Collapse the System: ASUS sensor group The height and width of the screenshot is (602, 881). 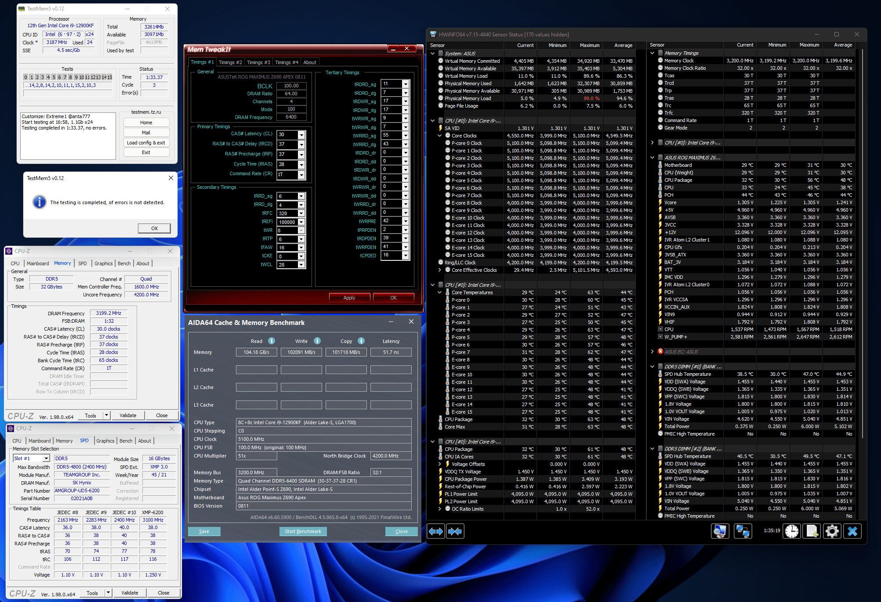433,53
